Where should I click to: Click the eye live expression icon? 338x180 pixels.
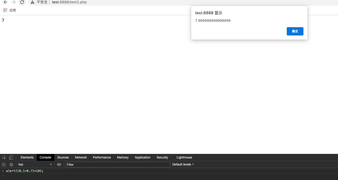(x=59, y=164)
